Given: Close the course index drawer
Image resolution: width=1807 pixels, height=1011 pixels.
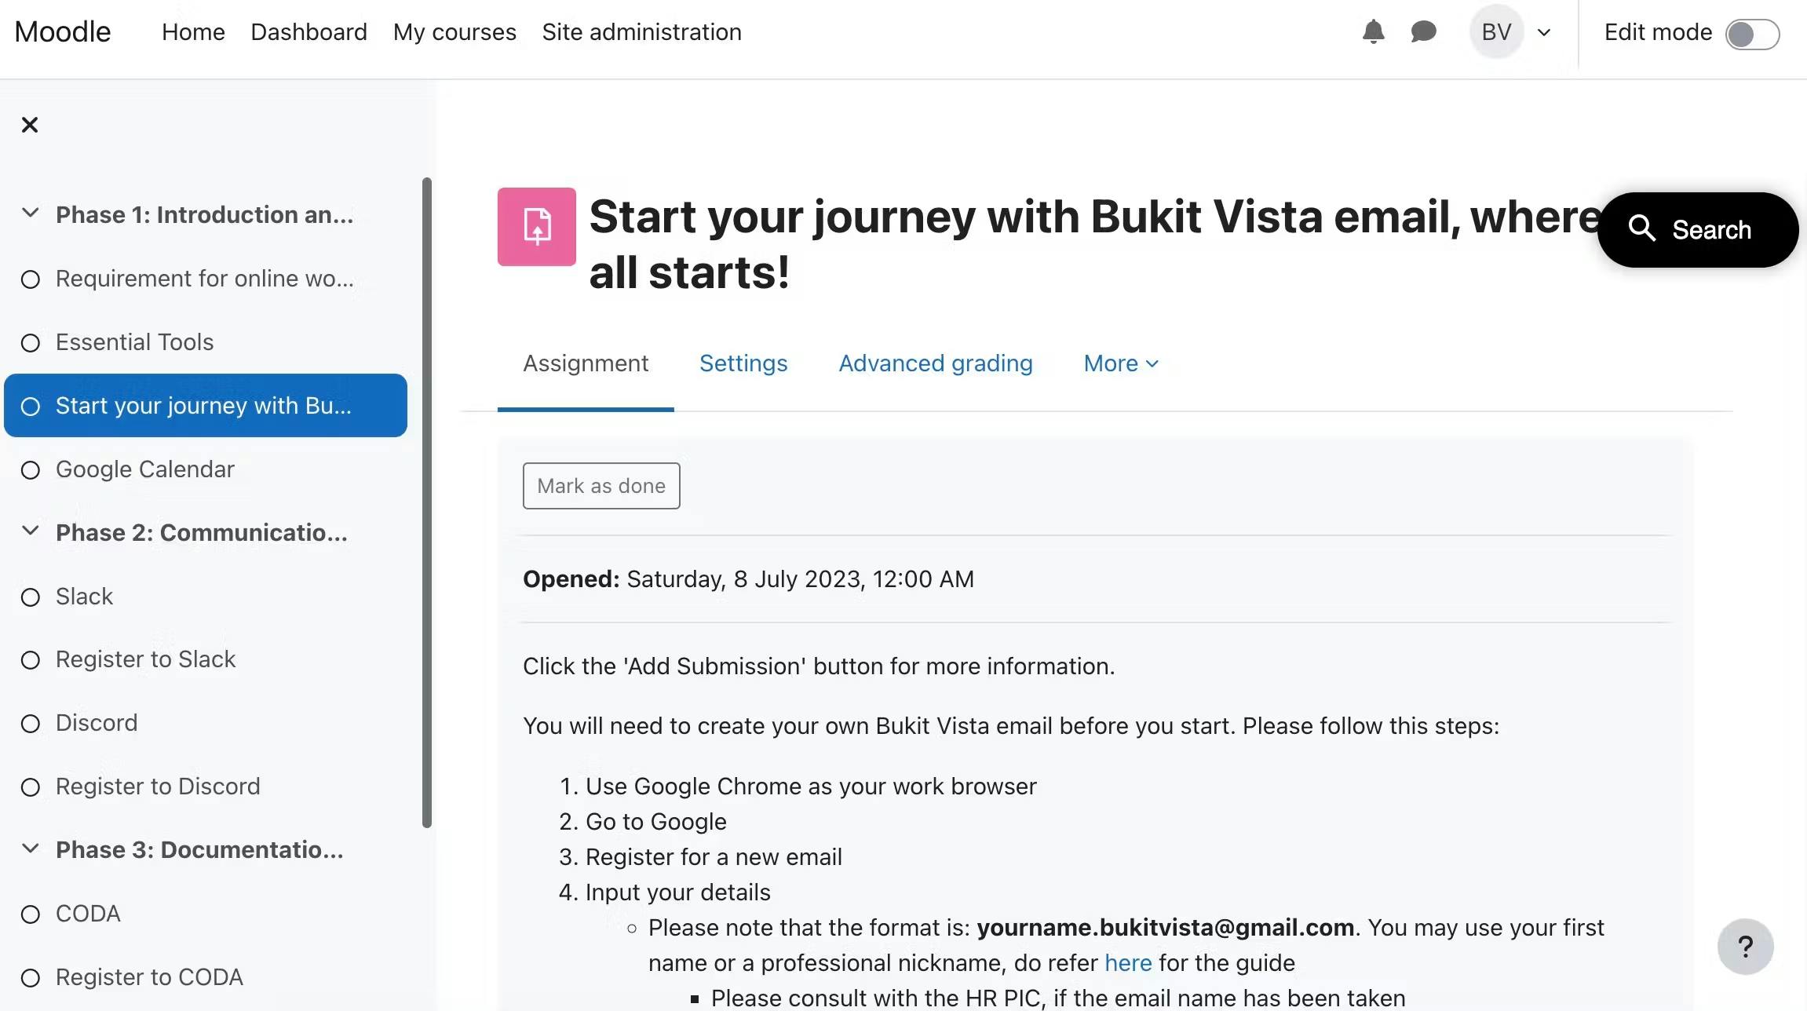Looking at the screenshot, I should [x=30, y=125].
